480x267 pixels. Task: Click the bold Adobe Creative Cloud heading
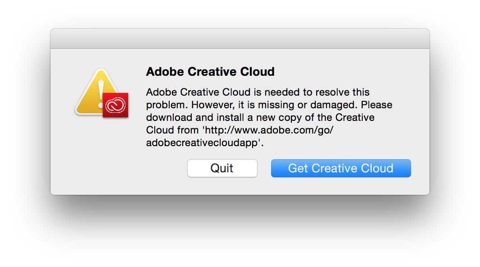click(x=210, y=72)
